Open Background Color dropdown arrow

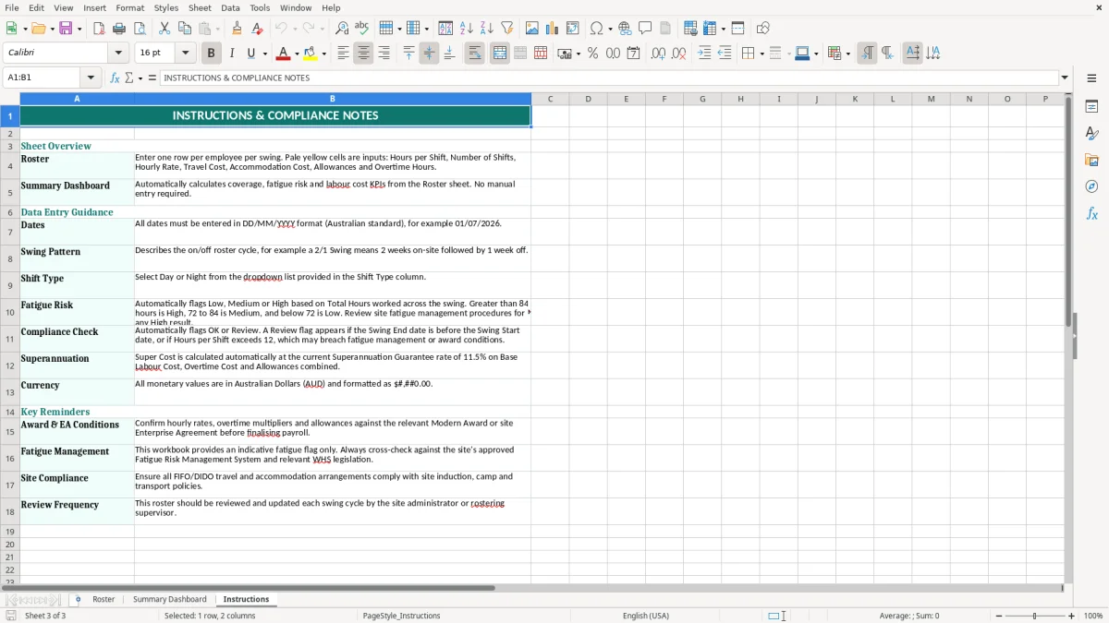coord(323,54)
